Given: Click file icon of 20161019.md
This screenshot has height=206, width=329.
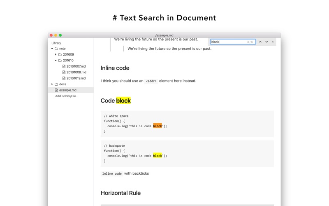Looking at the screenshot, I should (x=64, y=78).
